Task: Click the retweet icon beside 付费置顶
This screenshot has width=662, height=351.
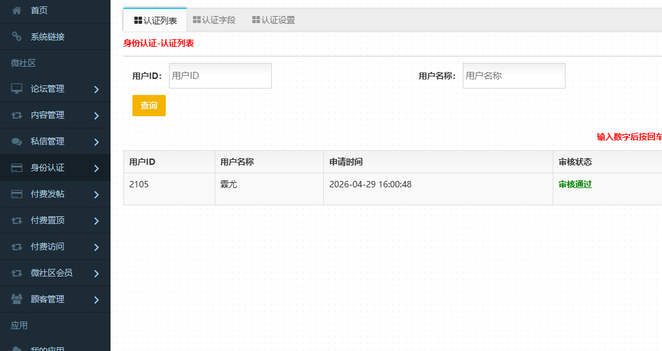Action: click(x=17, y=221)
